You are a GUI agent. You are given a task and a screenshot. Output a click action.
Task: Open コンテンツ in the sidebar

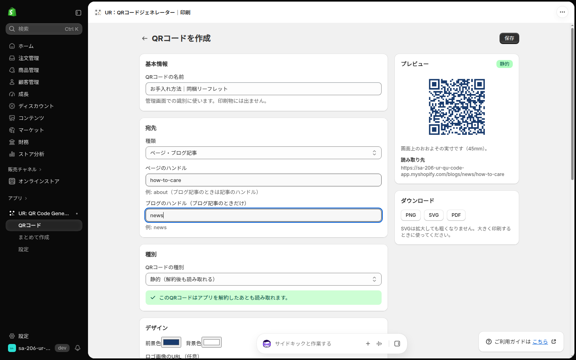pyautogui.click(x=44, y=118)
